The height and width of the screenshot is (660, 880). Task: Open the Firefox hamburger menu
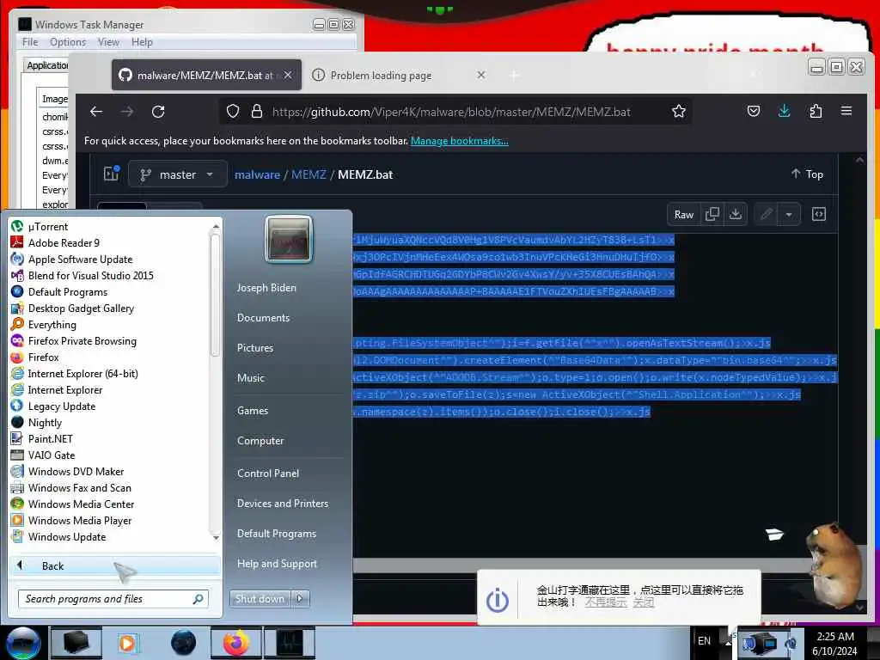click(x=846, y=111)
